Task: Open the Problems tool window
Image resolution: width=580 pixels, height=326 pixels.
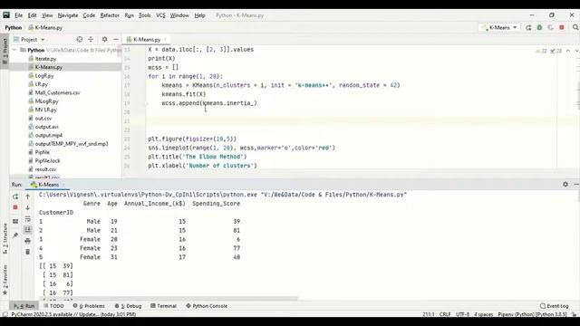Action: pos(89,306)
